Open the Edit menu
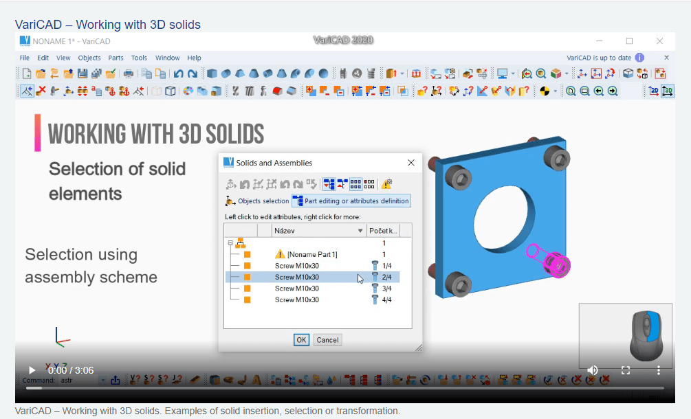Screen dimensions: 691x419 coord(43,58)
